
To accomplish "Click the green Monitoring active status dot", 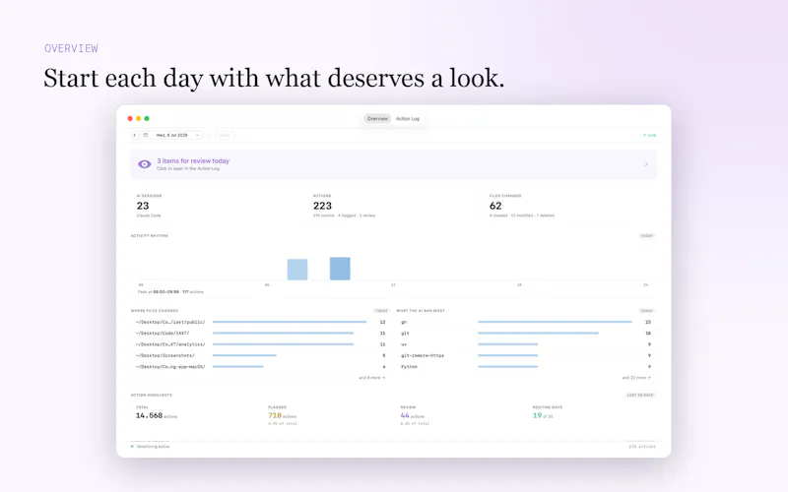I will pos(132,447).
